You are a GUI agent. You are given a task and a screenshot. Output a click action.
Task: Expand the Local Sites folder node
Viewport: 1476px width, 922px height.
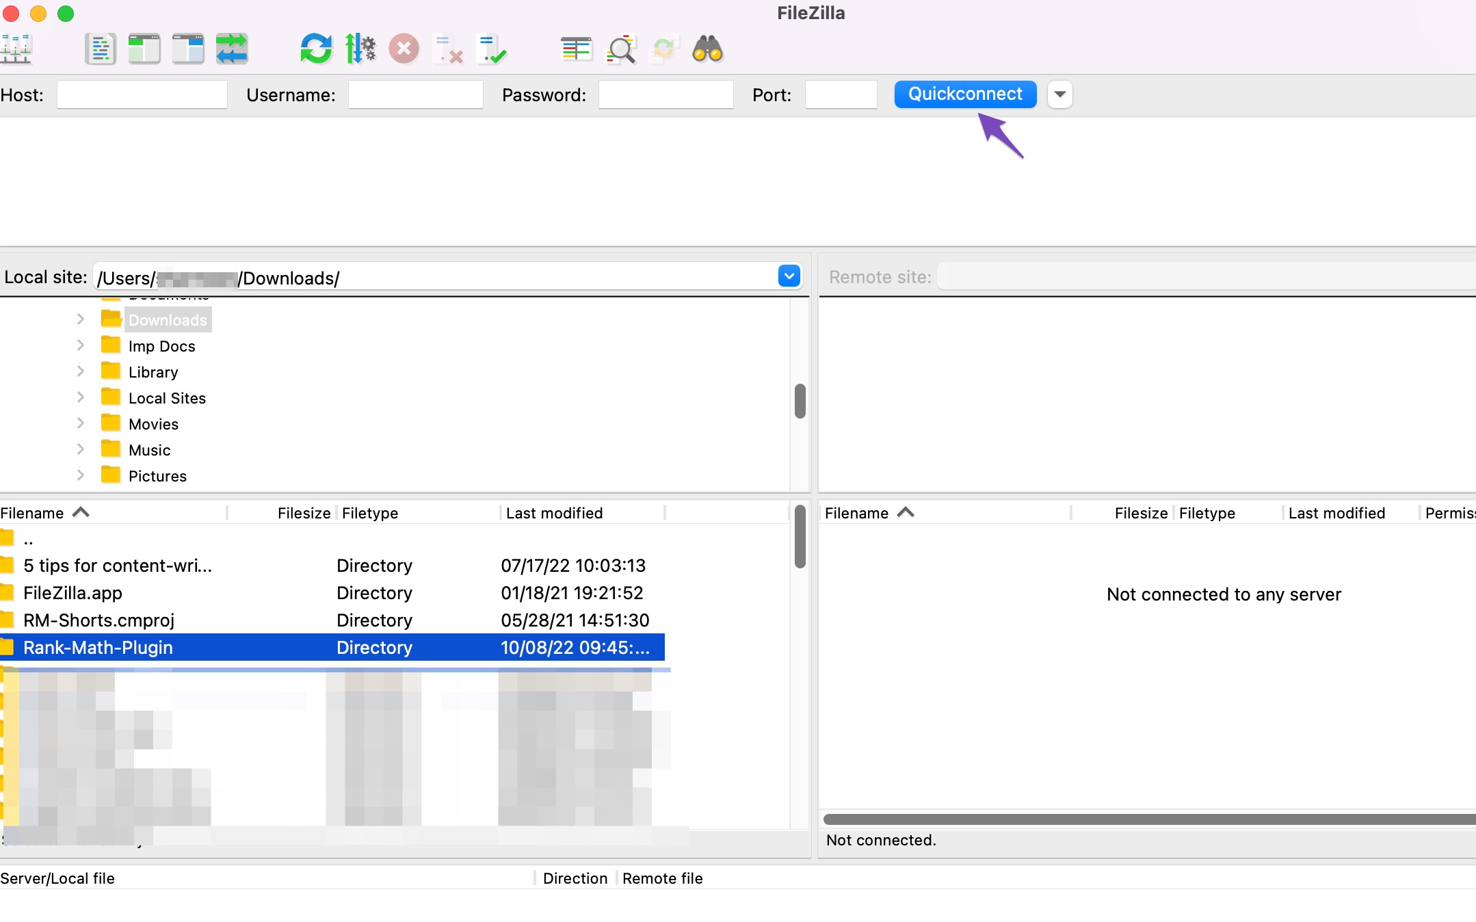[x=81, y=397]
